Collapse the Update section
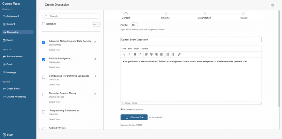The height and width of the screenshot is (139, 282). coord(8,82)
